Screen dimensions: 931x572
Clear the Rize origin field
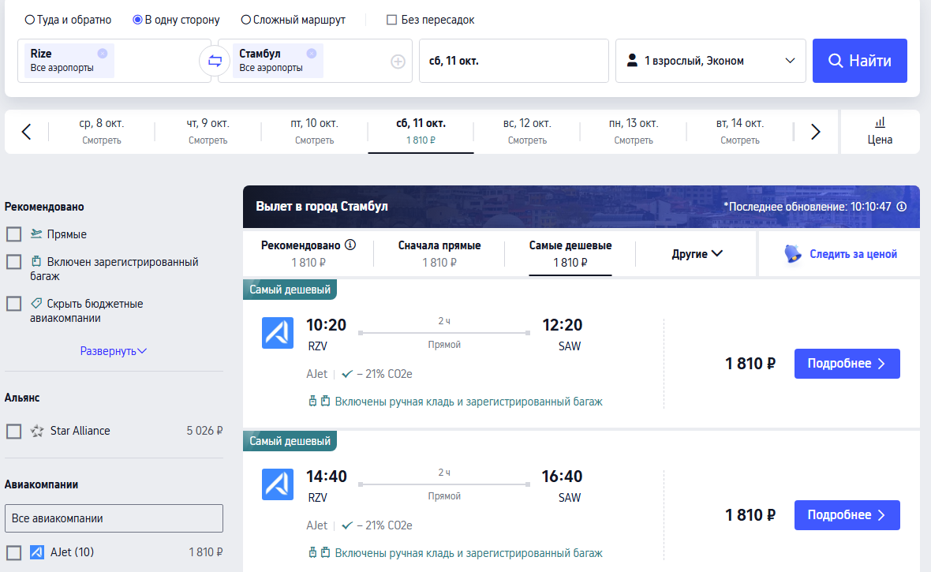(102, 54)
